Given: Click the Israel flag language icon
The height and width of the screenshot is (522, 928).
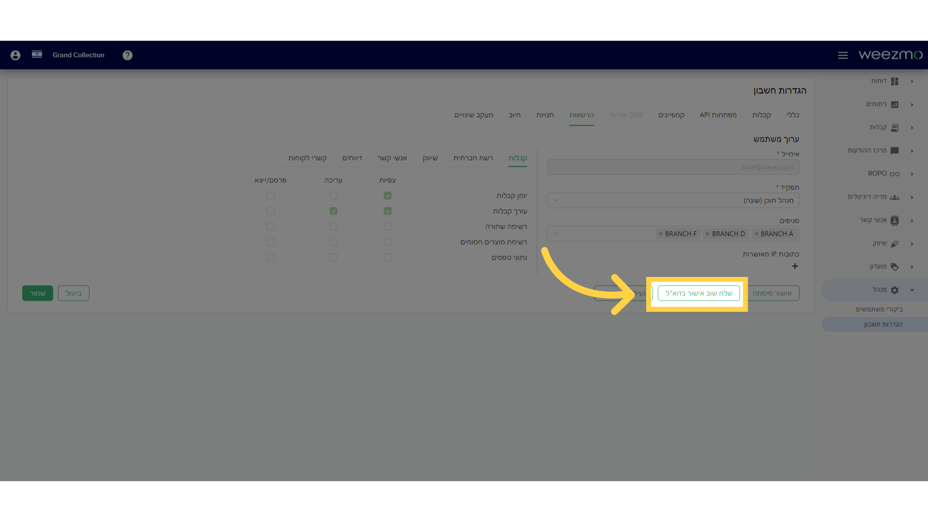Looking at the screenshot, I should [37, 54].
